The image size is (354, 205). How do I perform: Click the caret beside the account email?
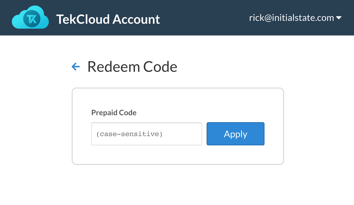tap(339, 18)
